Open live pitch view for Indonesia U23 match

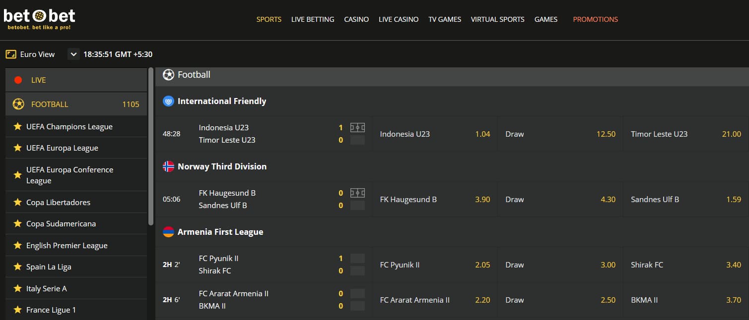tap(357, 128)
